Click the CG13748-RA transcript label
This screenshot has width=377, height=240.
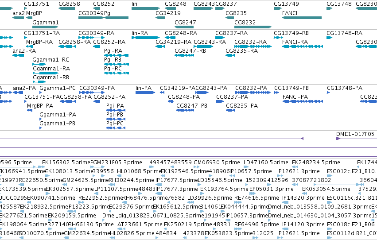(345, 33)
